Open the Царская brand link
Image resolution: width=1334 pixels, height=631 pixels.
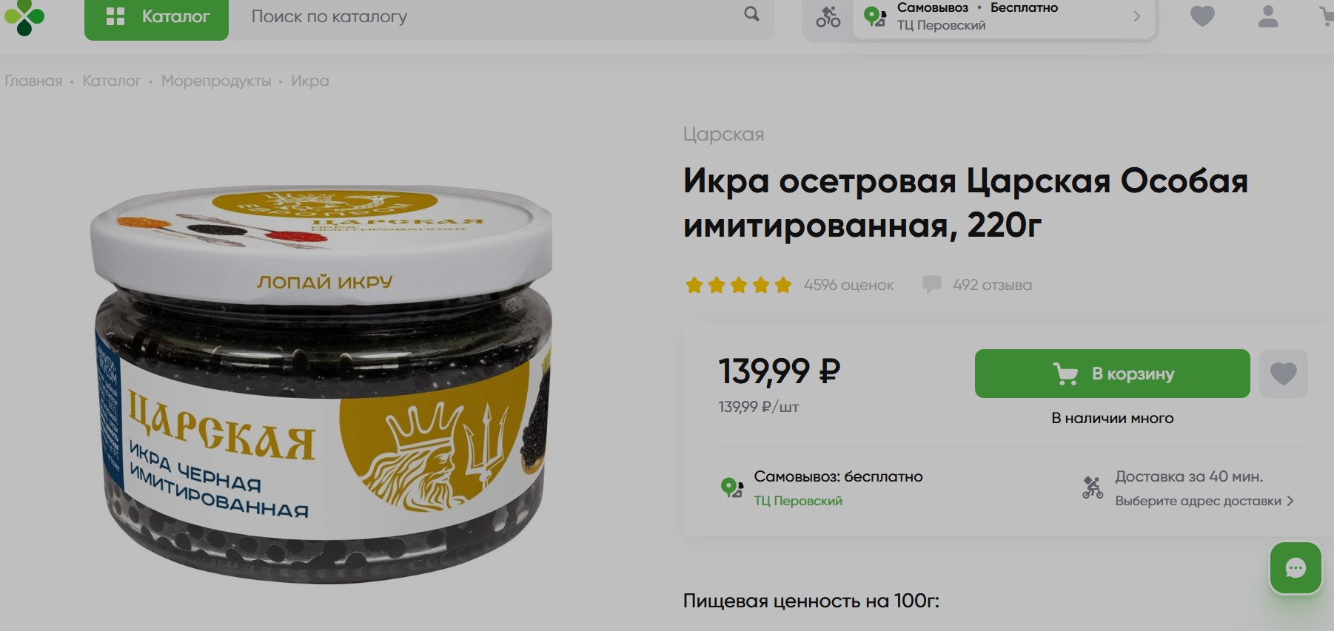pyautogui.click(x=723, y=134)
